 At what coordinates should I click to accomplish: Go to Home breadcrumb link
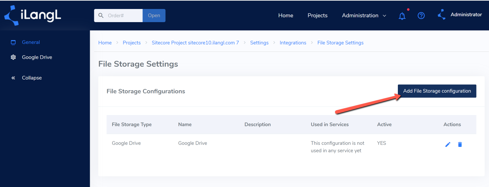coord(105,43)
